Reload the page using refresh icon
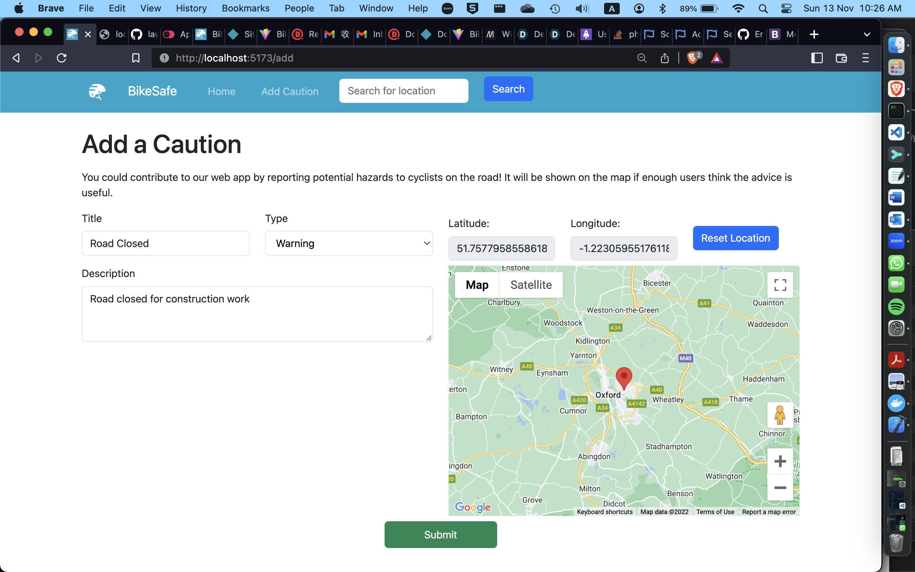 tap(61, 58)
